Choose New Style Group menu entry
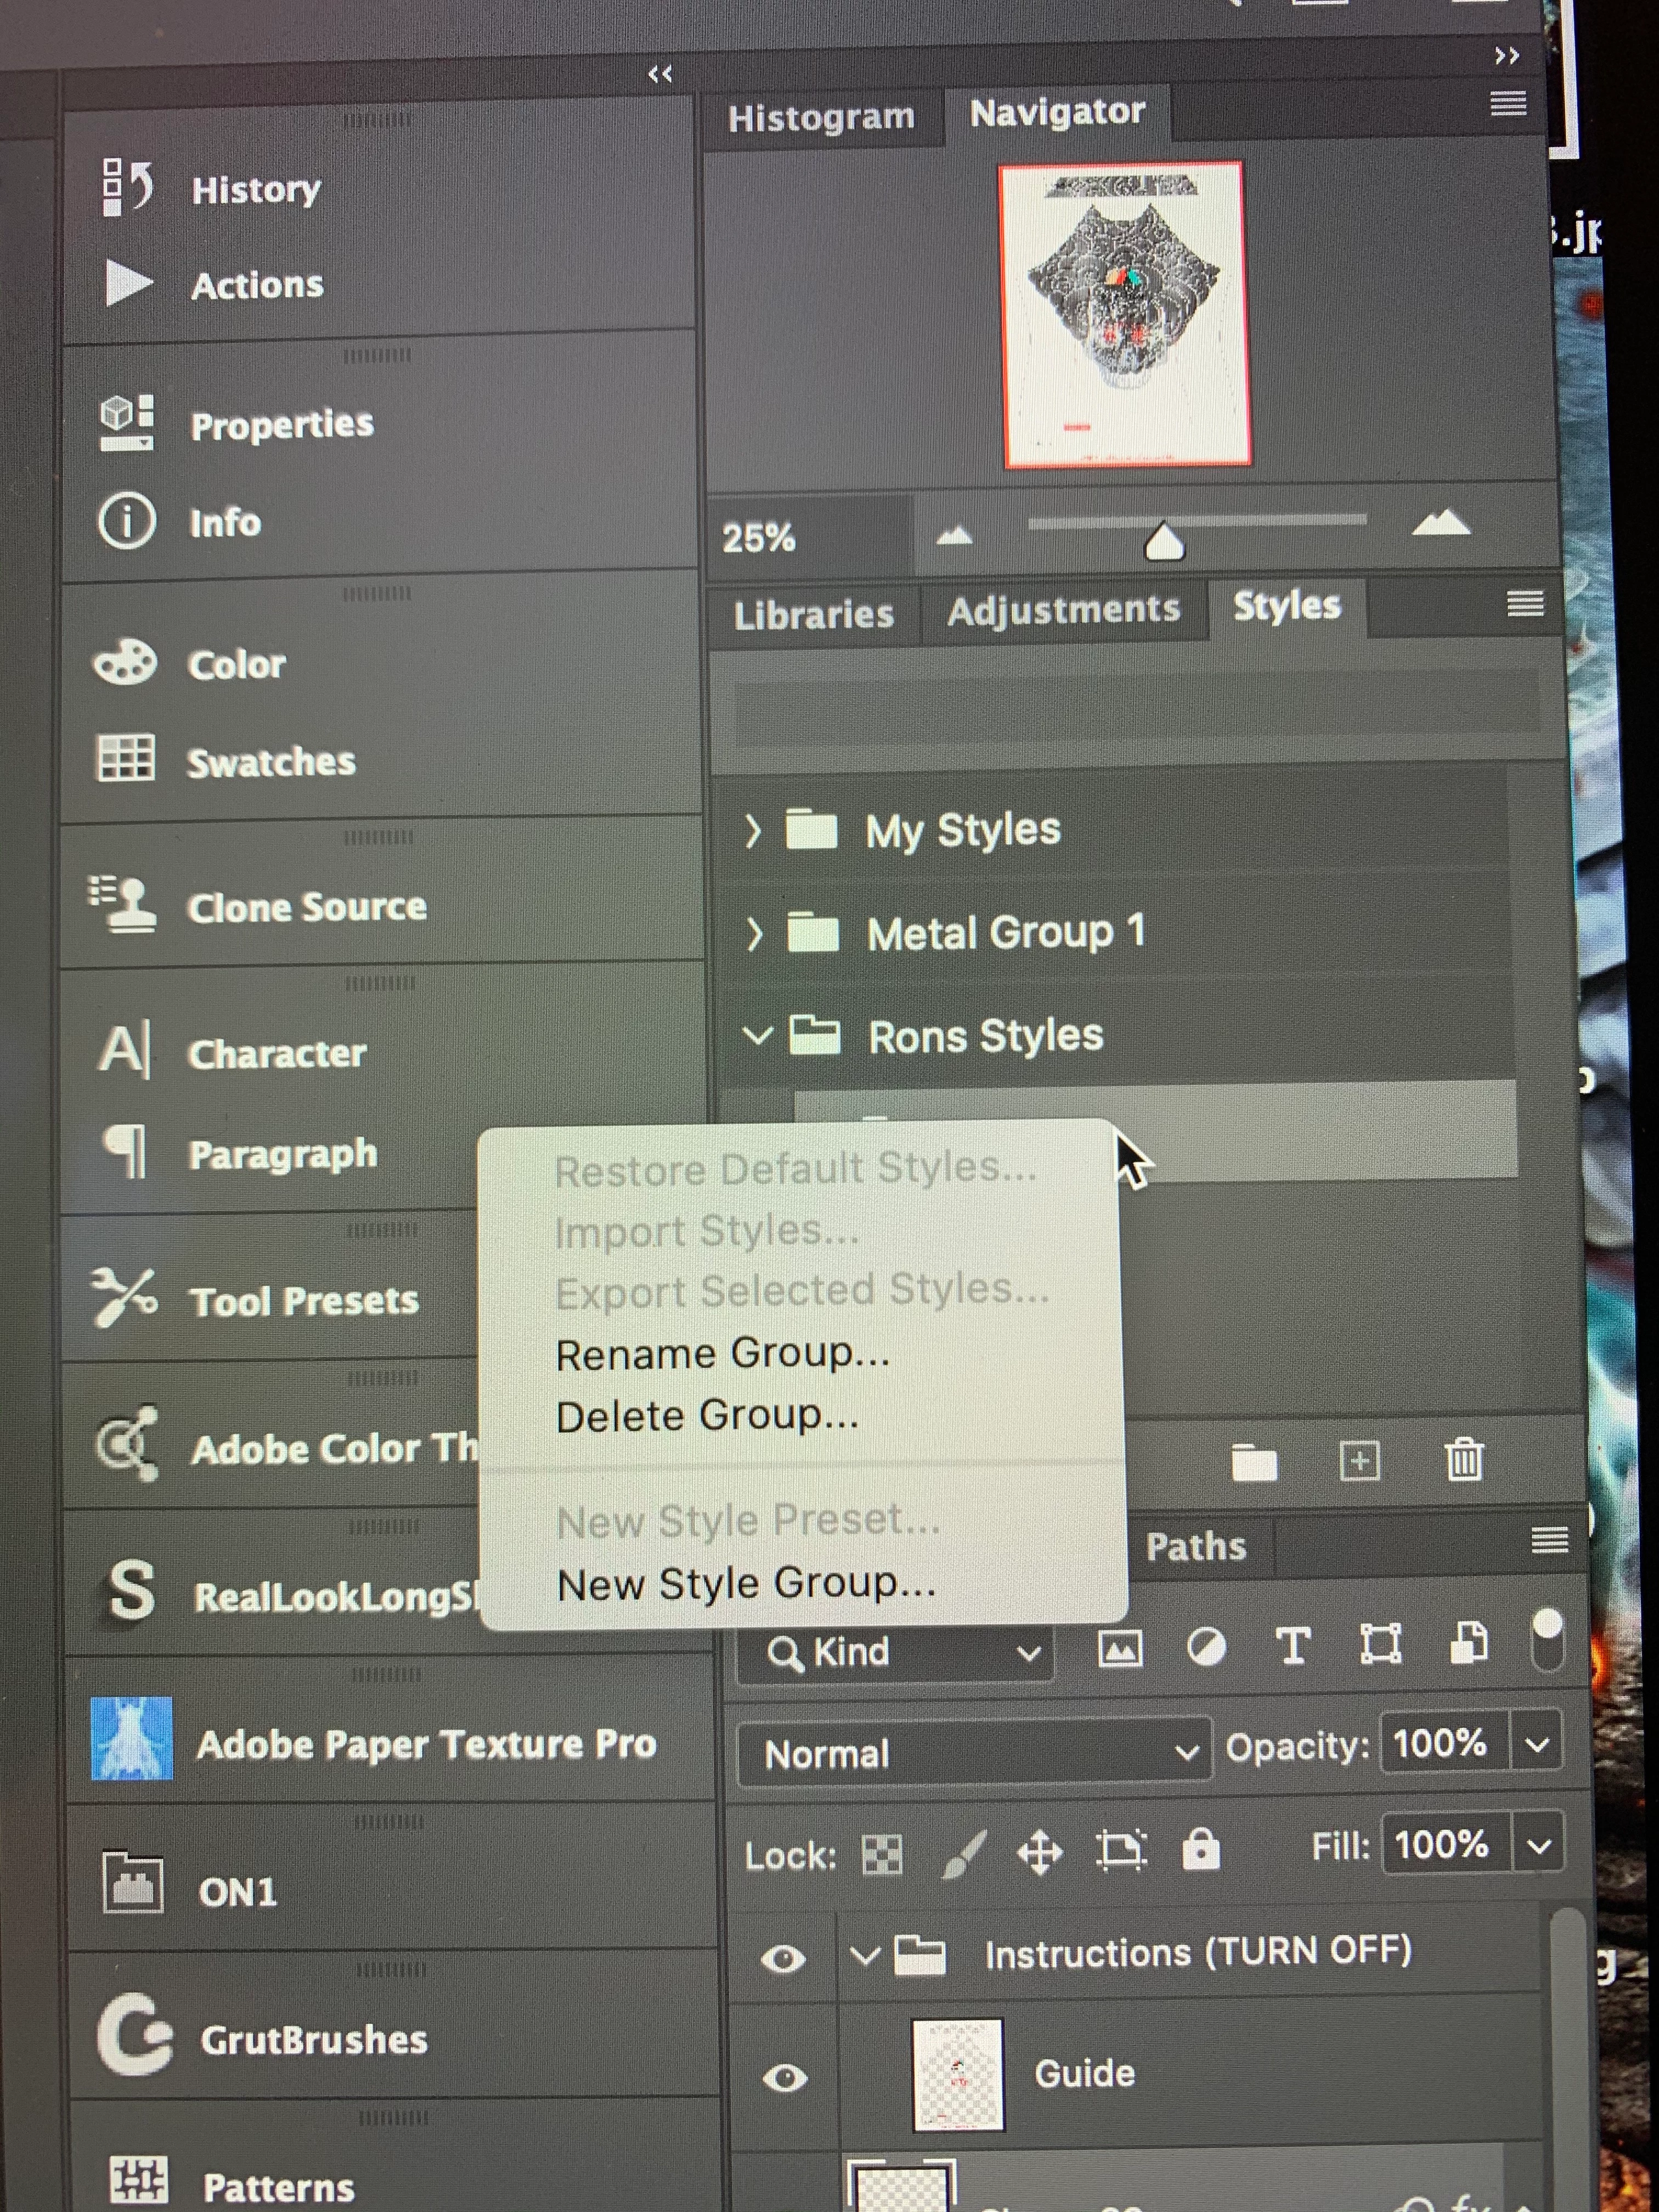 pyautogui.click(x=746, y=1584)
